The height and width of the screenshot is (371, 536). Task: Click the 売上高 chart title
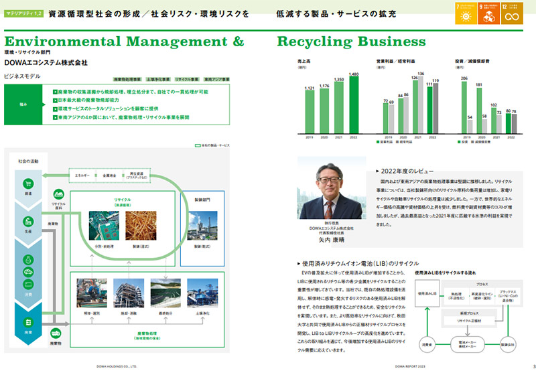click(x=304, y=61)
